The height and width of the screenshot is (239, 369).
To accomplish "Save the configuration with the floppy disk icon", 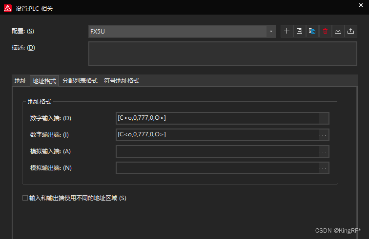I will [x=299, y=31].
